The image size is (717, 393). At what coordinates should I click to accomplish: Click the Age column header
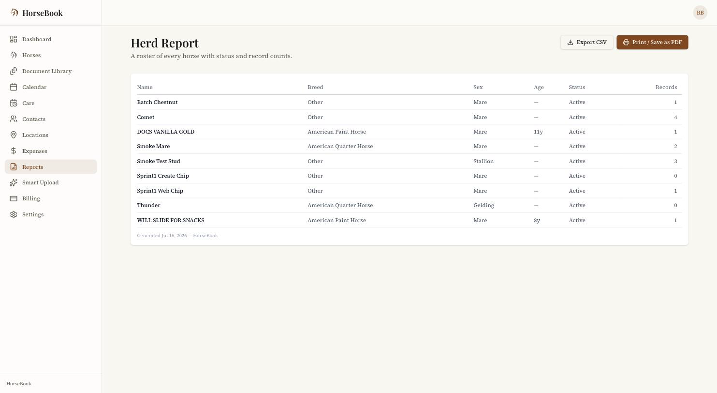click(539, 87)
